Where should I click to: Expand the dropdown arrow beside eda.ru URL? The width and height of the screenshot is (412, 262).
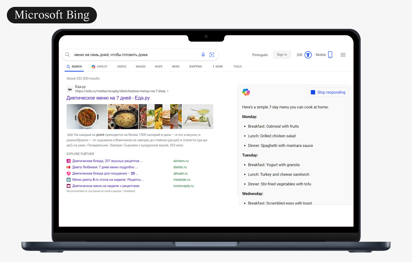(x=168, y=91)
